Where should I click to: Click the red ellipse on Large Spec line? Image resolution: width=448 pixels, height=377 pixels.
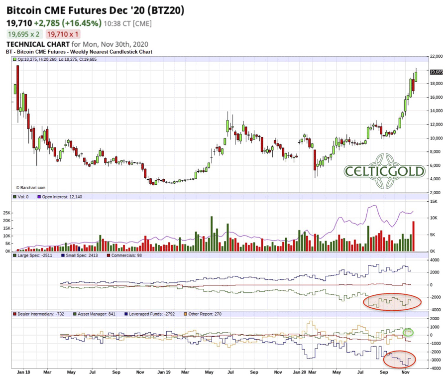pyautogui.click(x=392, y=302)
